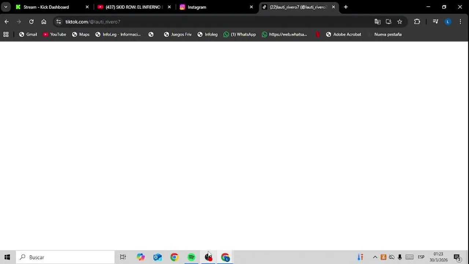Open the first Chrome taskbar icon
The image size is (469, 264).
[174, 257]
